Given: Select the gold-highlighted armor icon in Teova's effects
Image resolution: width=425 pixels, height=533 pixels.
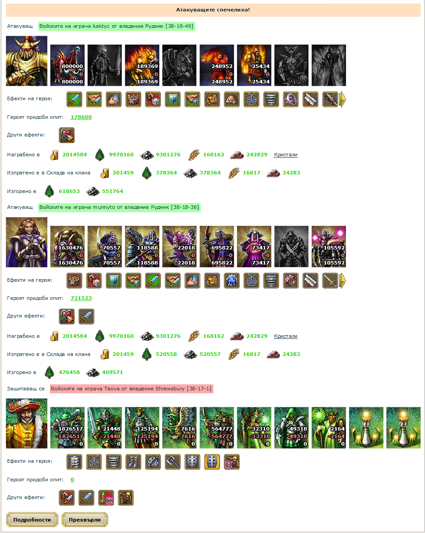Looking at the screenshot, I should 212,461.
